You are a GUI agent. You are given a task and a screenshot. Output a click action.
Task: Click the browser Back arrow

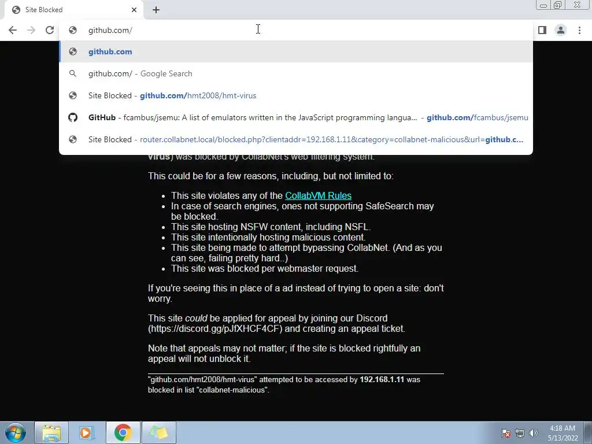13,30
